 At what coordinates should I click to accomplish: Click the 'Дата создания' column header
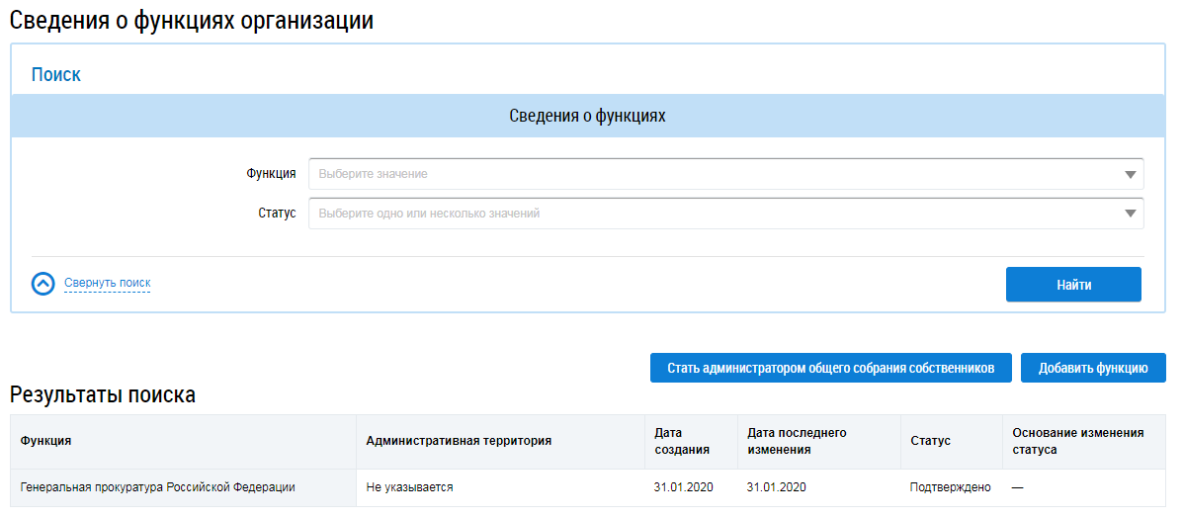(681, 441)
